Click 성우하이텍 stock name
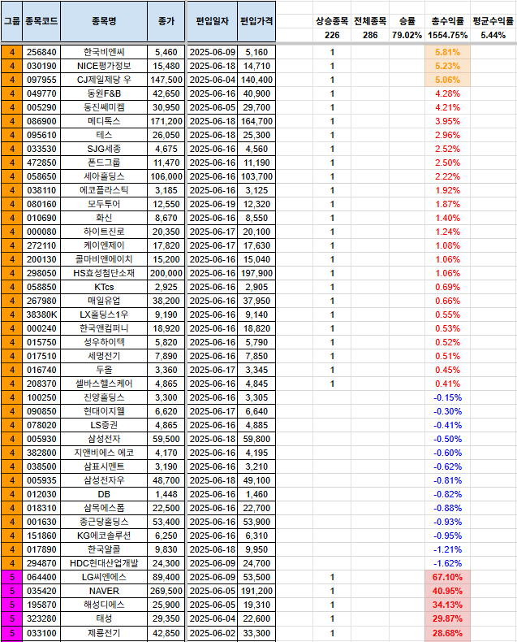The width and height of the screenshot is (517, 642). [104, 342]
